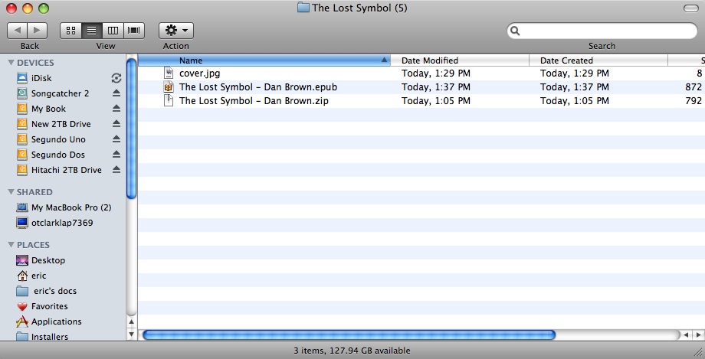Eject Segundo Dos drive

[x=116, y=155]
